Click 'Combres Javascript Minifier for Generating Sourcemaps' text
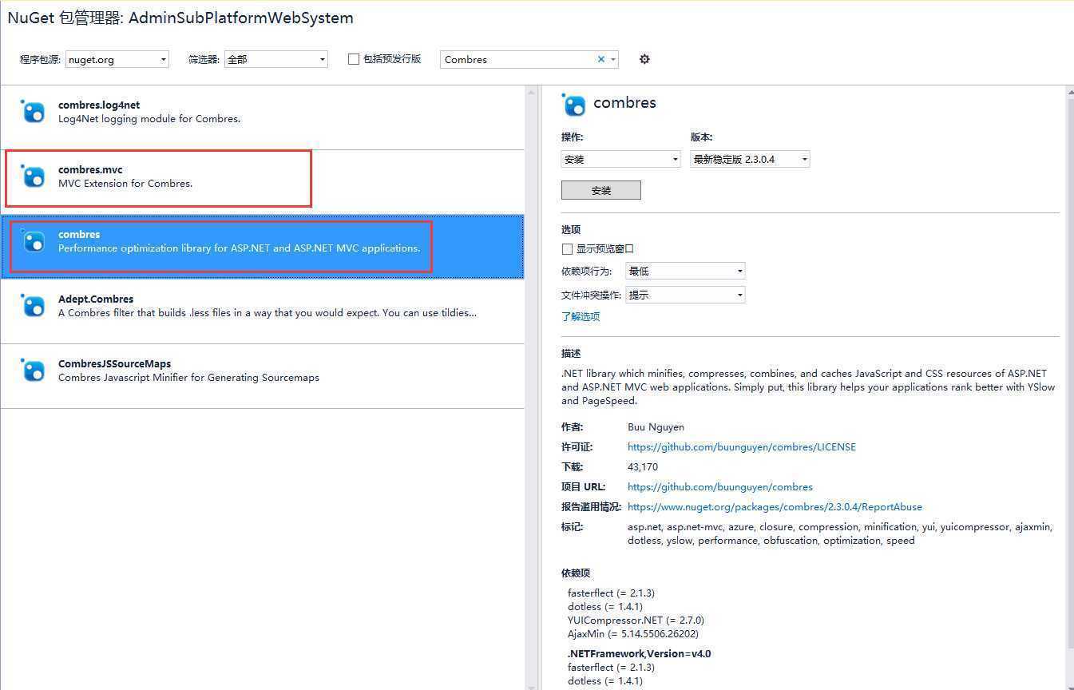The width and height of the screenshot is (1074, 690). [188, 377]
